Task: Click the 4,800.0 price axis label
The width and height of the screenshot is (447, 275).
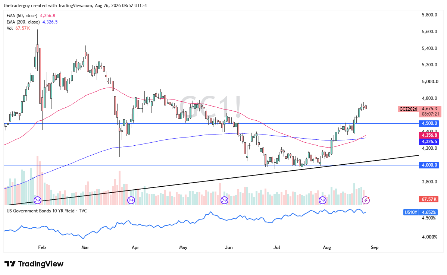Action: 429,98
